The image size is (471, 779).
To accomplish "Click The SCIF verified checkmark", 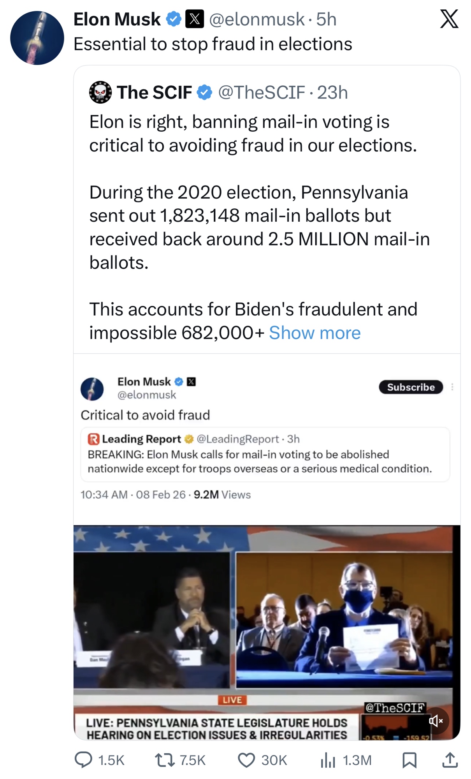I will [204, 92].
